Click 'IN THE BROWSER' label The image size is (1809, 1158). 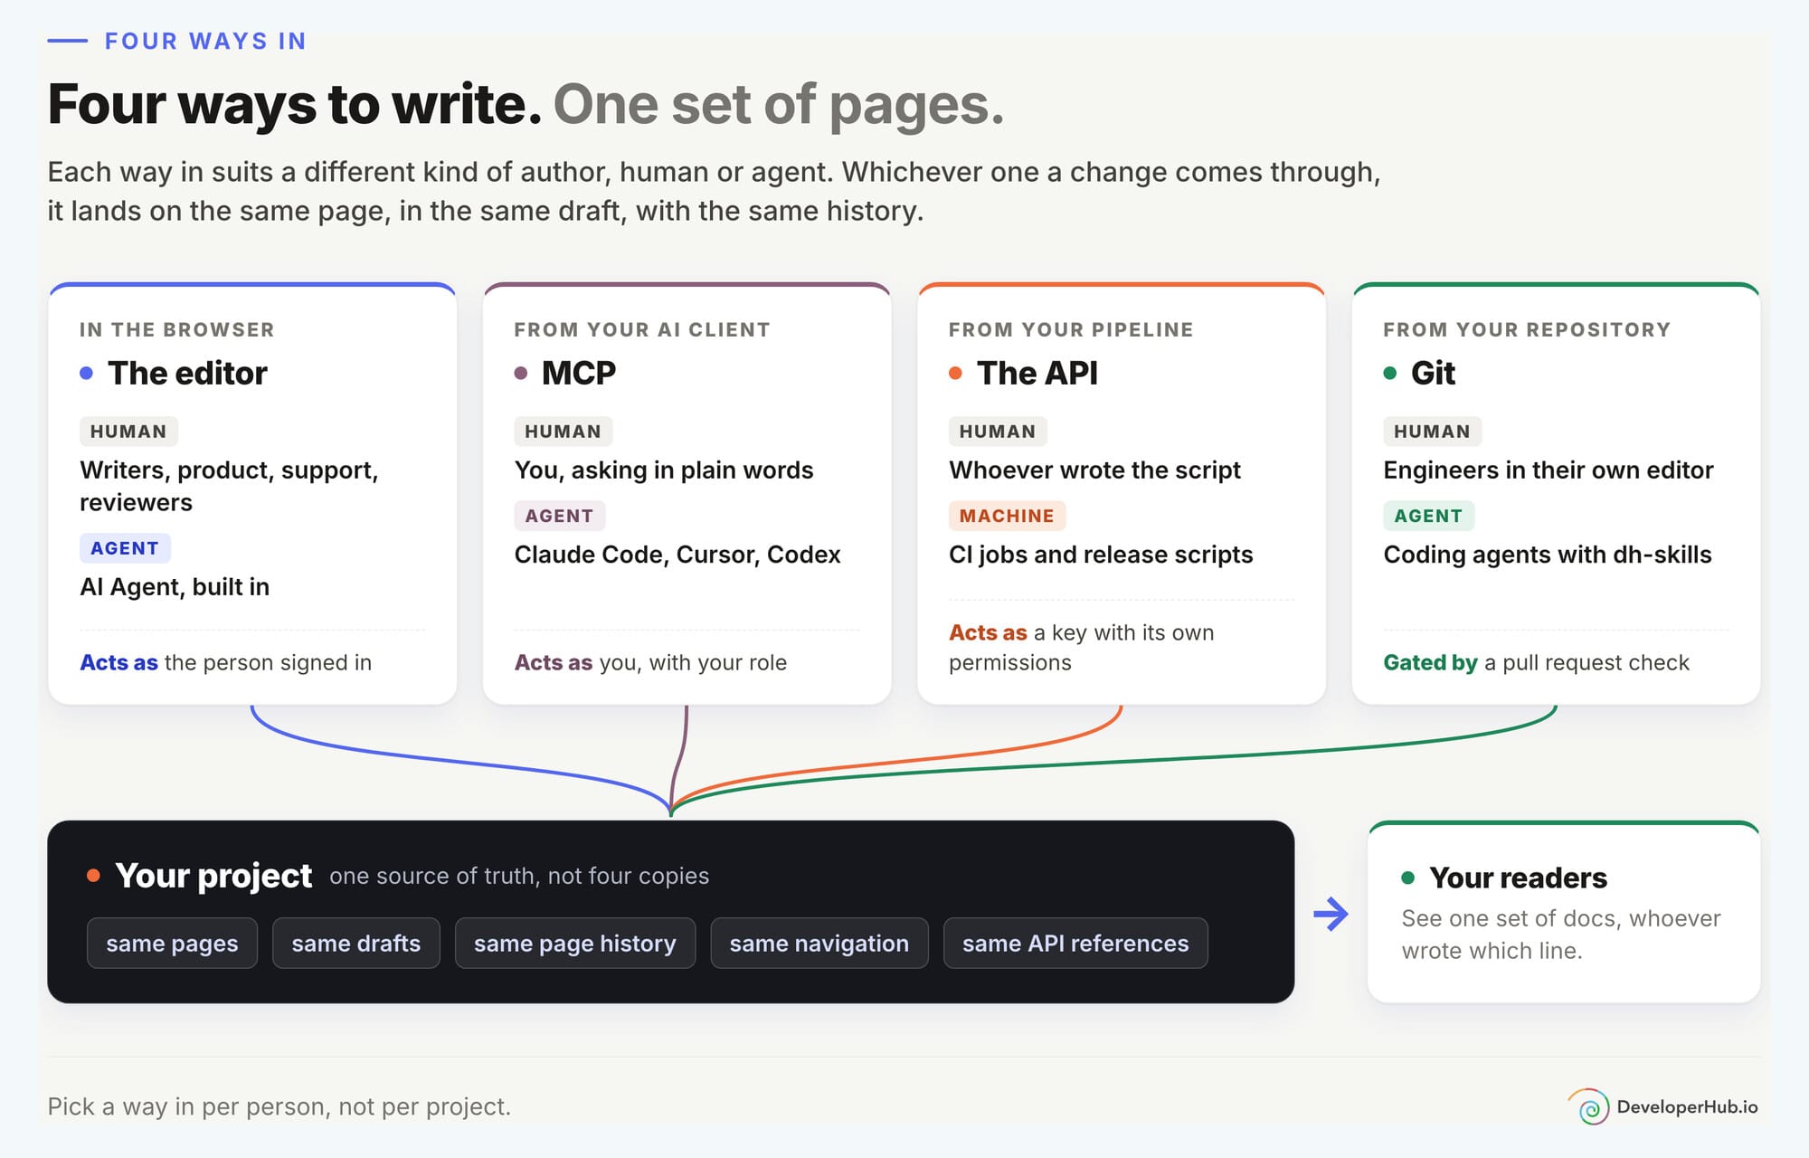point(176,329)
